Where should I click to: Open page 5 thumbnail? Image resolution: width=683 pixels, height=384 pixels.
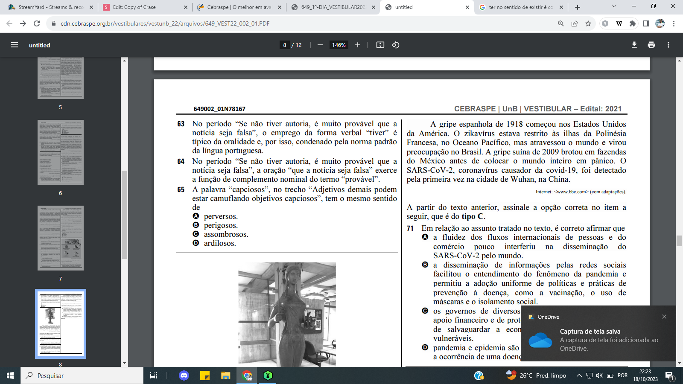point(61,78)
